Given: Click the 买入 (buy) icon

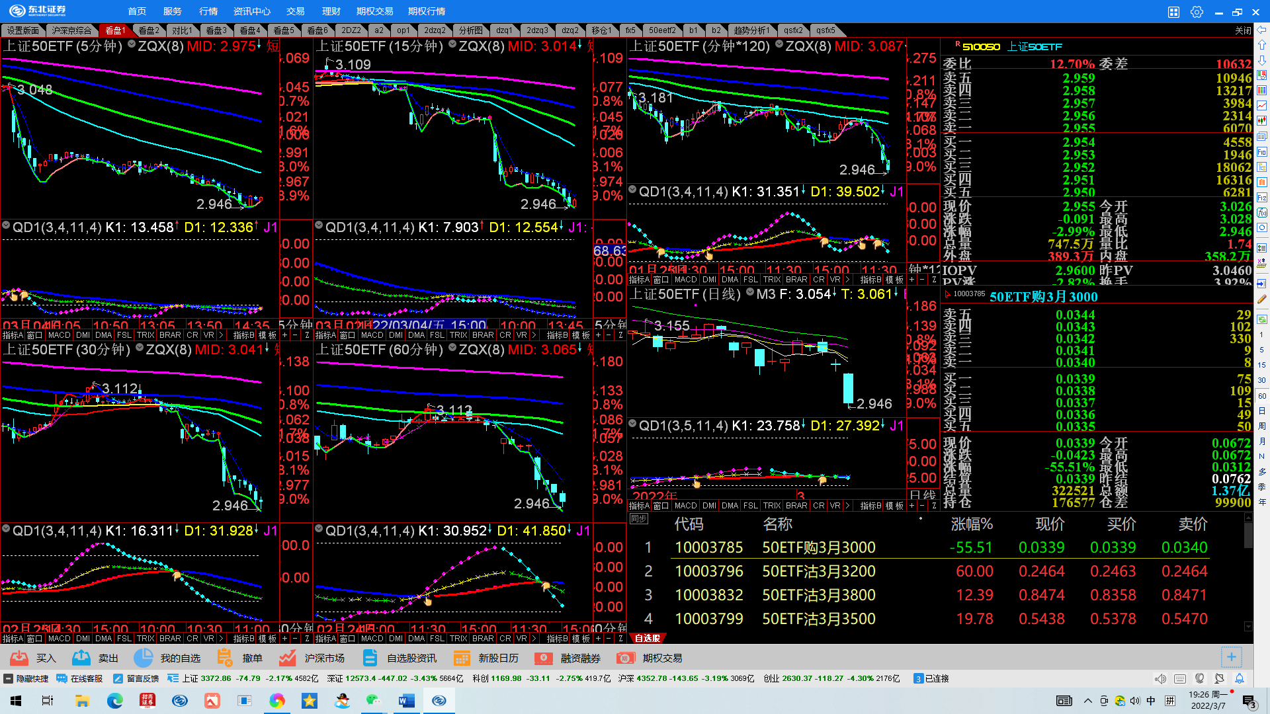Looking at the screenshot, I should click(x=19, y=658).
